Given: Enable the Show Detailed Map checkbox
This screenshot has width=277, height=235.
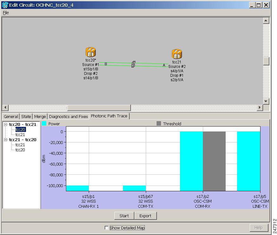Looking at the screenshot, I should tap(106, 228).
